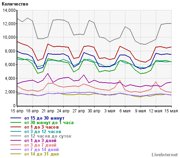Click the '18 апр' x-axis date label

click(x=33, y=111)
